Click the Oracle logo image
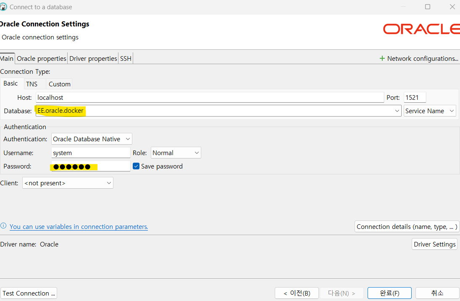Screen dimensions: 460x301 tap(421, 29)
